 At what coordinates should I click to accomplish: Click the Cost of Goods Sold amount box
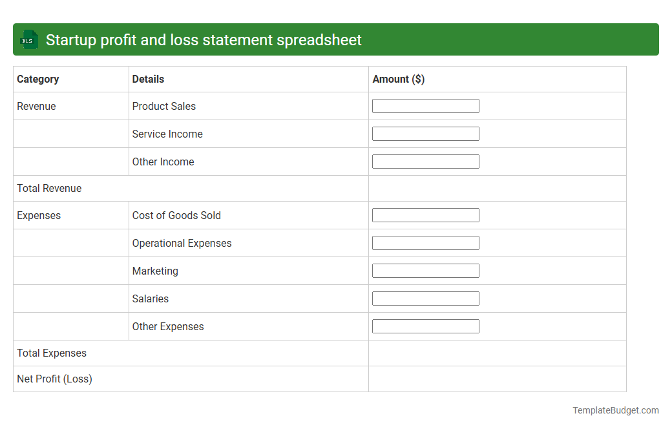(x=425, y=214)
